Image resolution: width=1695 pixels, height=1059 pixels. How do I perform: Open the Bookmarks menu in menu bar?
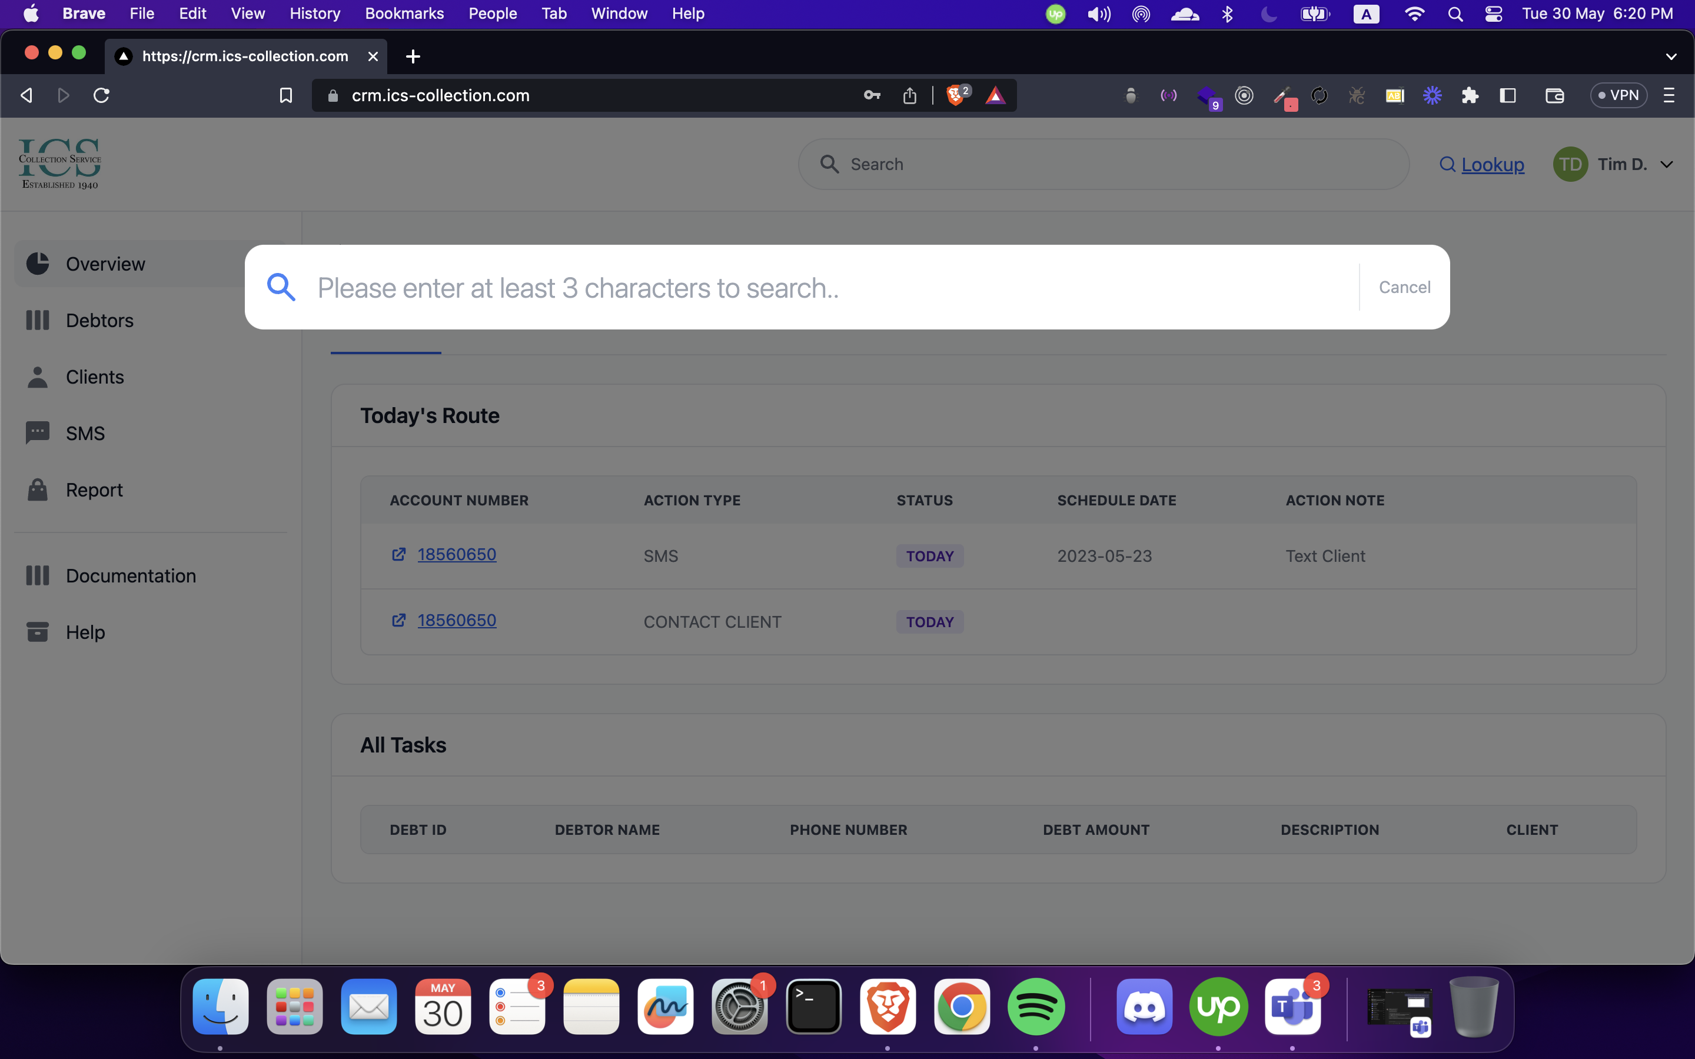click(404, 14)
